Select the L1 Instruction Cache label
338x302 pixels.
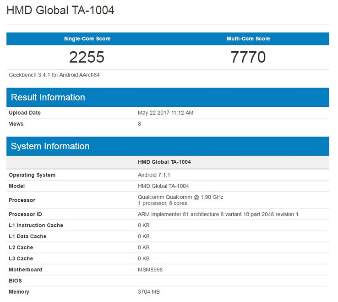pyautogui.click(x=36, y=225)
